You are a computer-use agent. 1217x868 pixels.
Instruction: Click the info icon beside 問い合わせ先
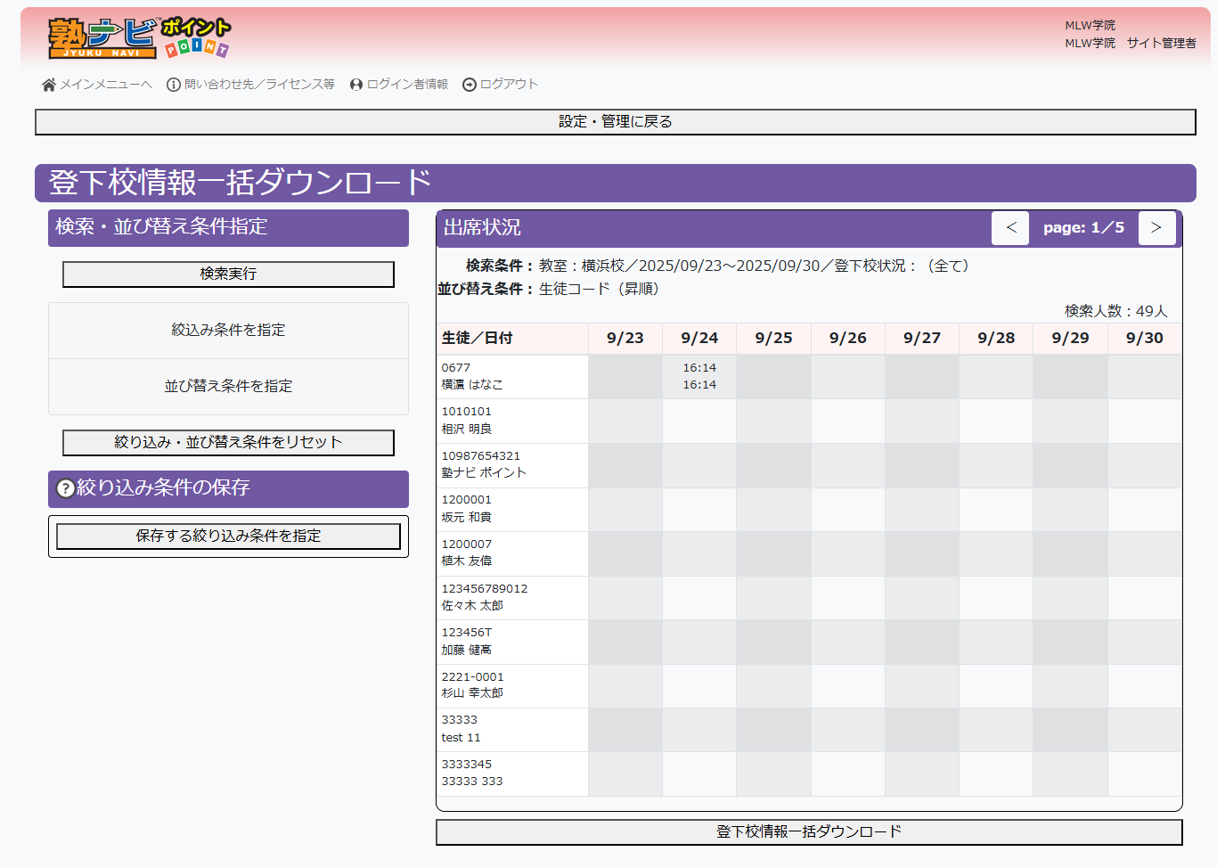(174, 85)
